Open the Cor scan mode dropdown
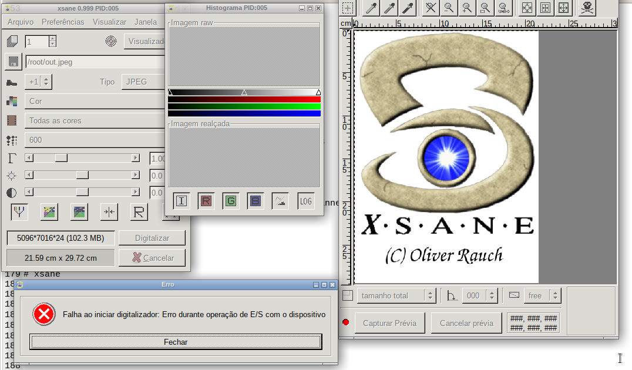Screen dimensions: 632x370 coord(95,101)
